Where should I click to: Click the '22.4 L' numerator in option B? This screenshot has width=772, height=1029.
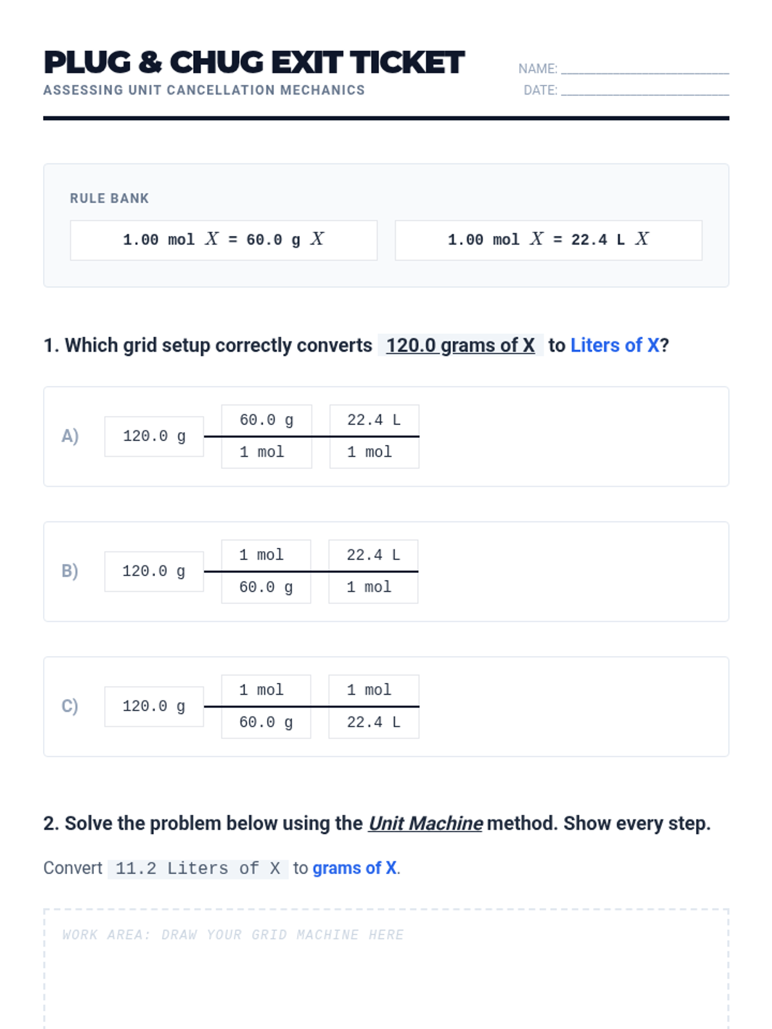pos(373,555)
